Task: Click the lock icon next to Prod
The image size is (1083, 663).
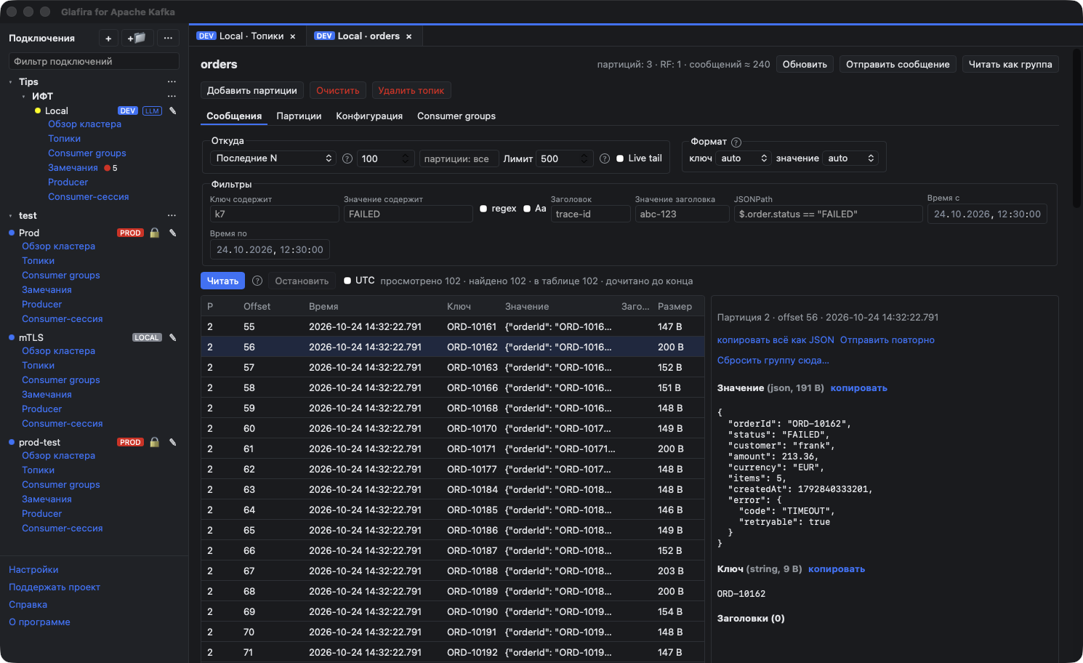Action: coord(154,233)
